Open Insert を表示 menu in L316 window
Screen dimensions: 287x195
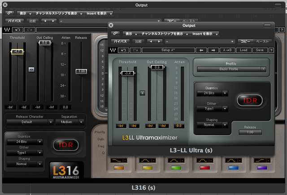point(99,13)
